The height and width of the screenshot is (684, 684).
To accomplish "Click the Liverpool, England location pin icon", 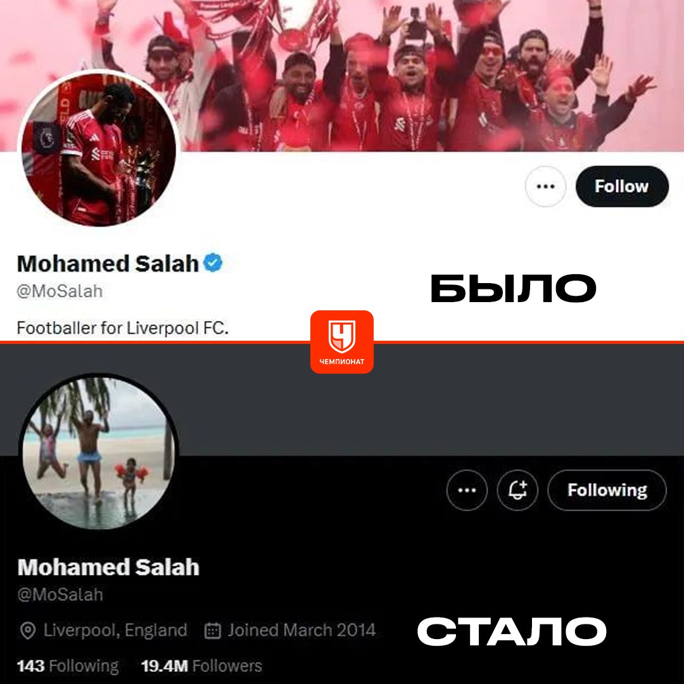I will [x=28, y=631].
